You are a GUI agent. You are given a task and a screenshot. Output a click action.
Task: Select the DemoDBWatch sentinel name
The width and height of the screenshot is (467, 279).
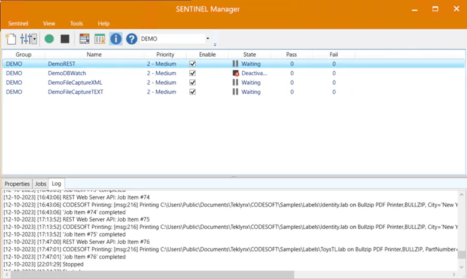click(x=67, y=73)
